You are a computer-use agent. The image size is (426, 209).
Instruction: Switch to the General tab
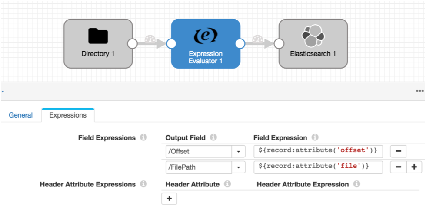[x=20, y=115]
